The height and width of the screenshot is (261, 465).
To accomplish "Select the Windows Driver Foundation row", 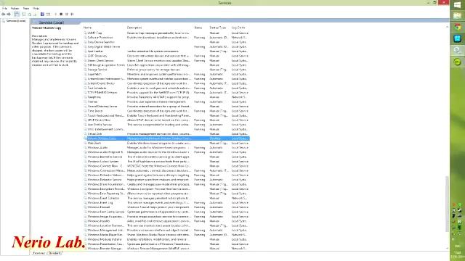I will point(166,184).
